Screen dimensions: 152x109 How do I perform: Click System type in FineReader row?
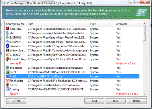click(94, 81)
